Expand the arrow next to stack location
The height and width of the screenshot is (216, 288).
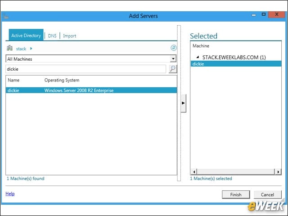tap(31, 49)
